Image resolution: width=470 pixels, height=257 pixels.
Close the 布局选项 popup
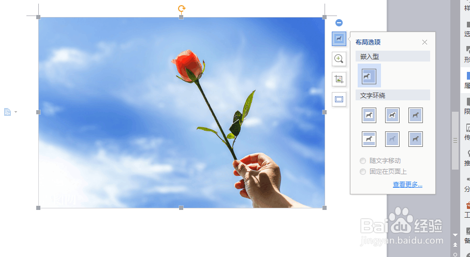click(x=425, y=42)
